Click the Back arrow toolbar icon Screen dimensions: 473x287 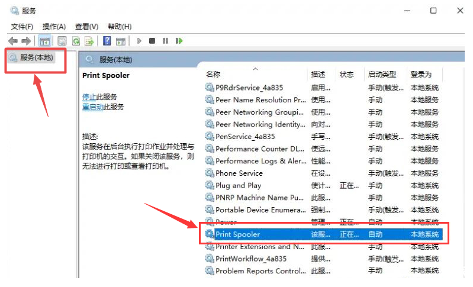12,41
